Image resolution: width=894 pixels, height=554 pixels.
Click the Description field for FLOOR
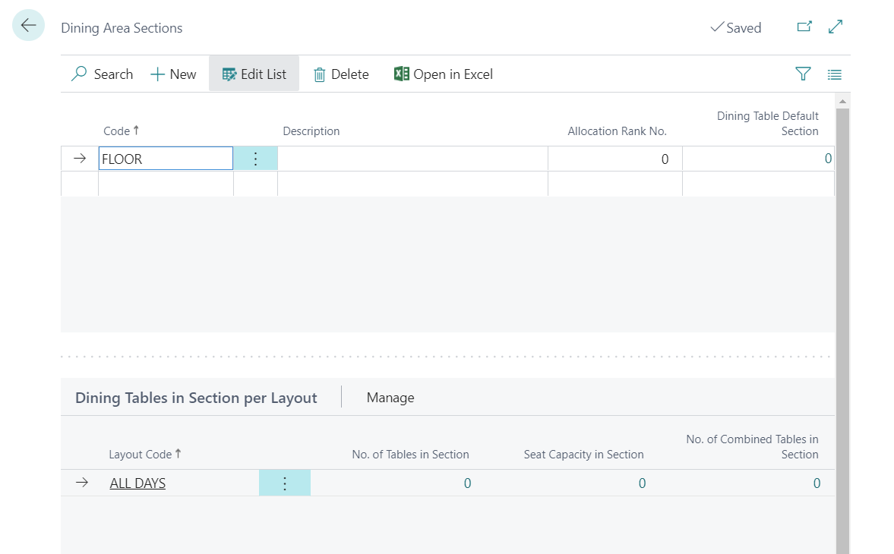coord(412,159)
